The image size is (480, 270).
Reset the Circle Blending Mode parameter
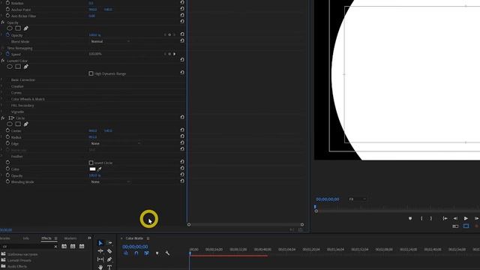182,181
